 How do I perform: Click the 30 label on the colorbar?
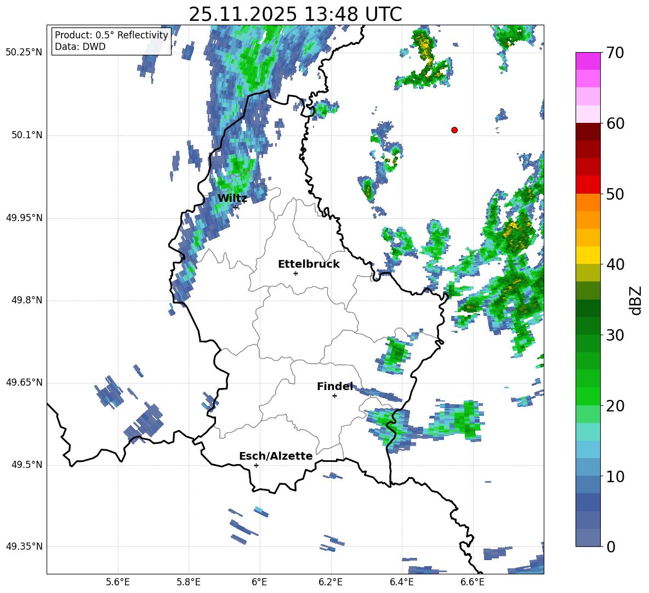pos(615,335)
